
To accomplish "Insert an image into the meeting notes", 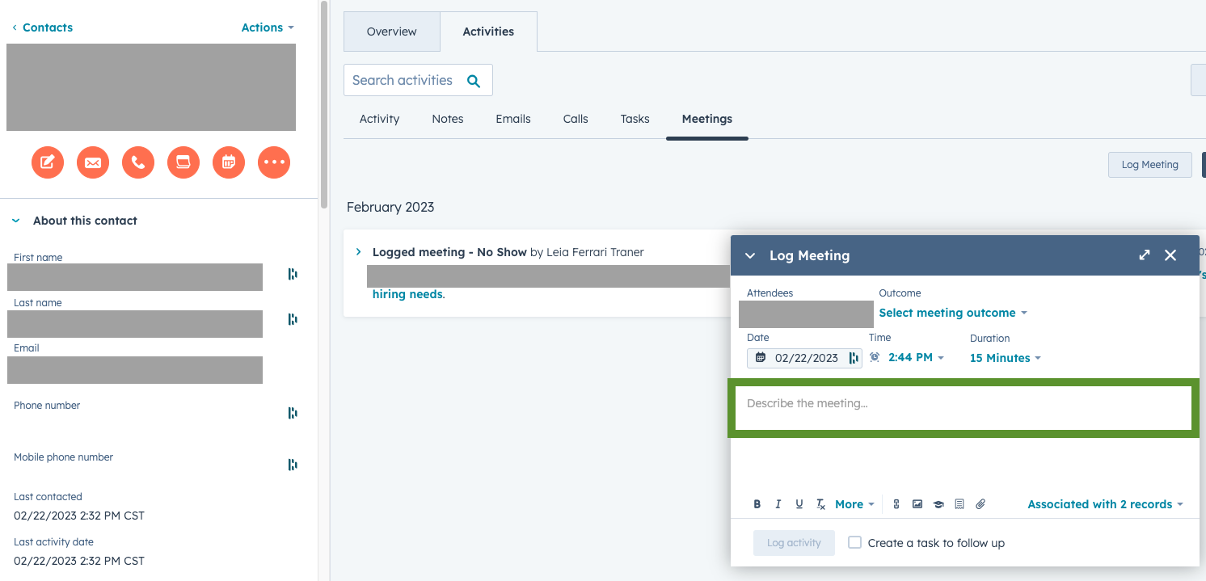I will [x=917, y=503].
